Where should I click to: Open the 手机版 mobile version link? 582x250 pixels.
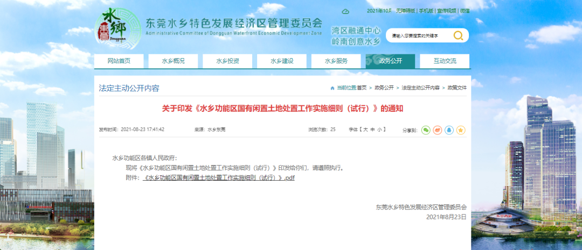coord(426,11)
